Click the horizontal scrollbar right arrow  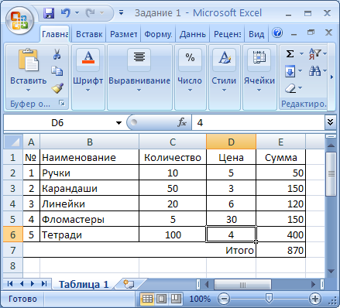point(313,284)
